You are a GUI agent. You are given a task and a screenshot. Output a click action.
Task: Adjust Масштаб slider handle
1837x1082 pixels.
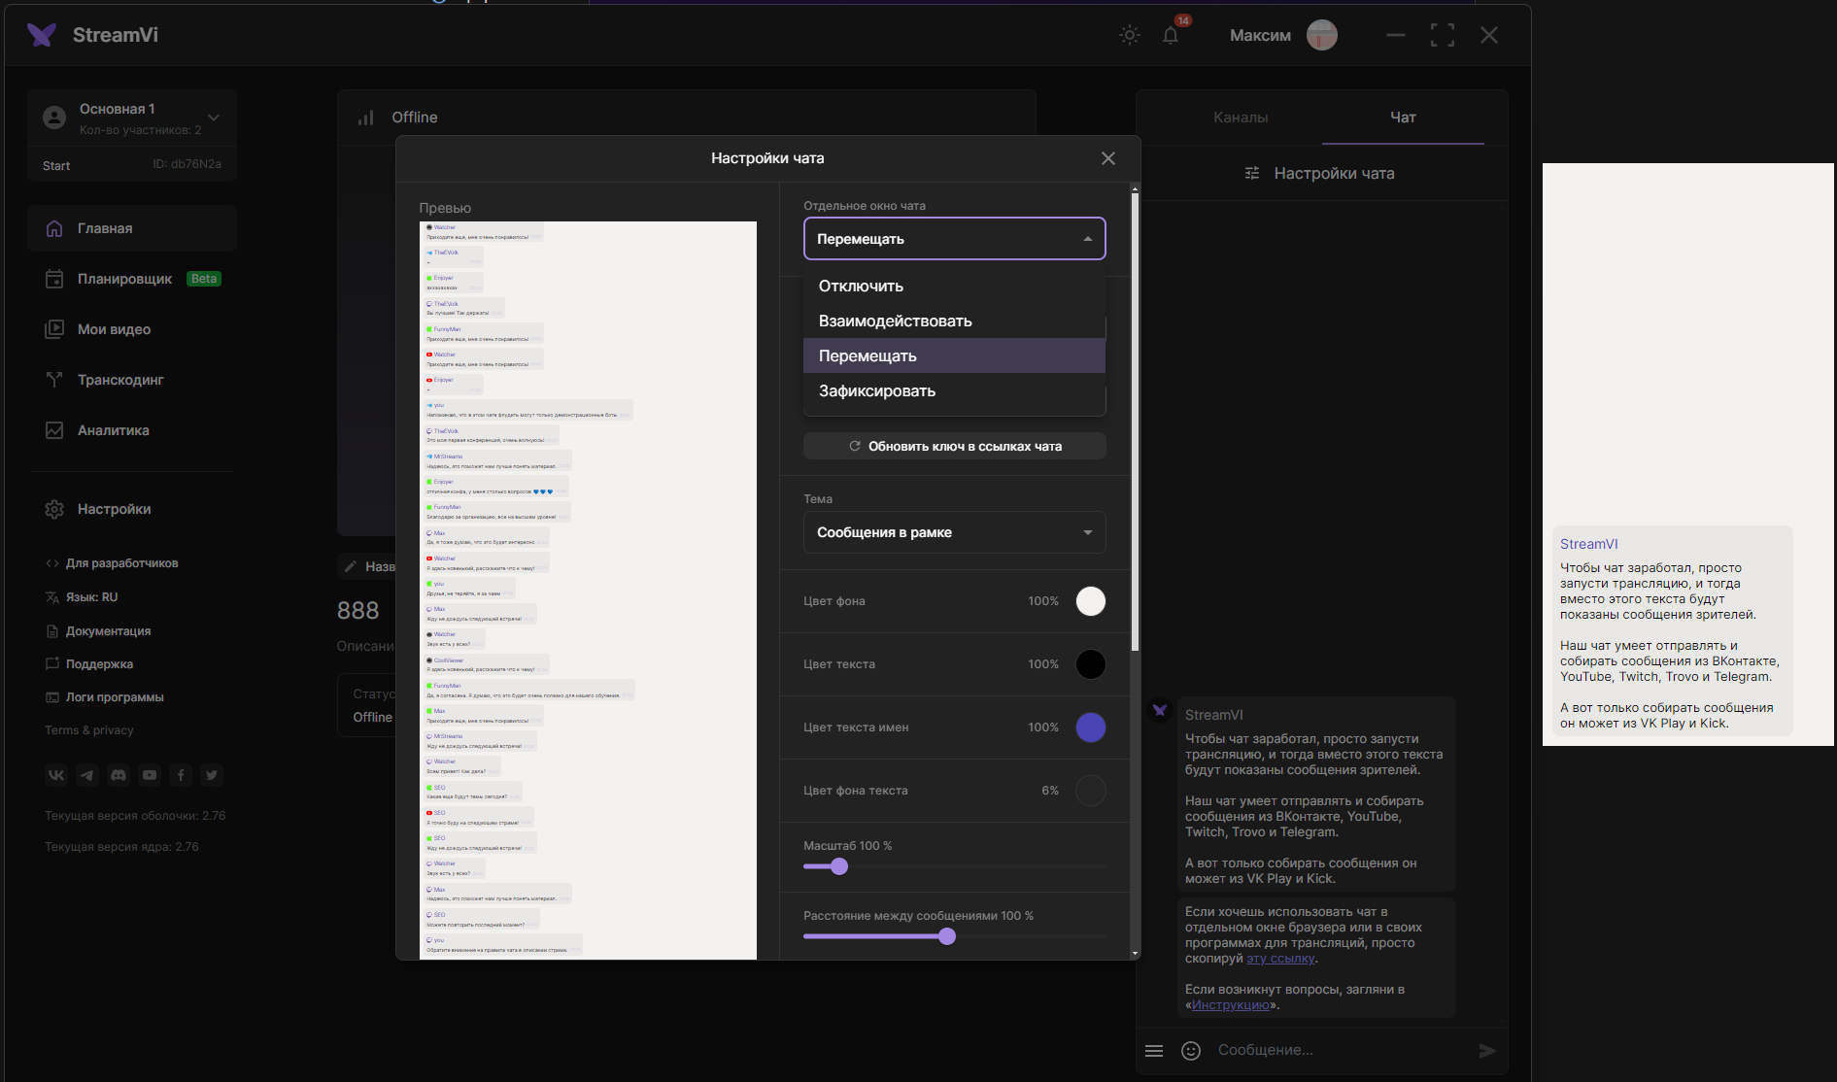point(839,866)
